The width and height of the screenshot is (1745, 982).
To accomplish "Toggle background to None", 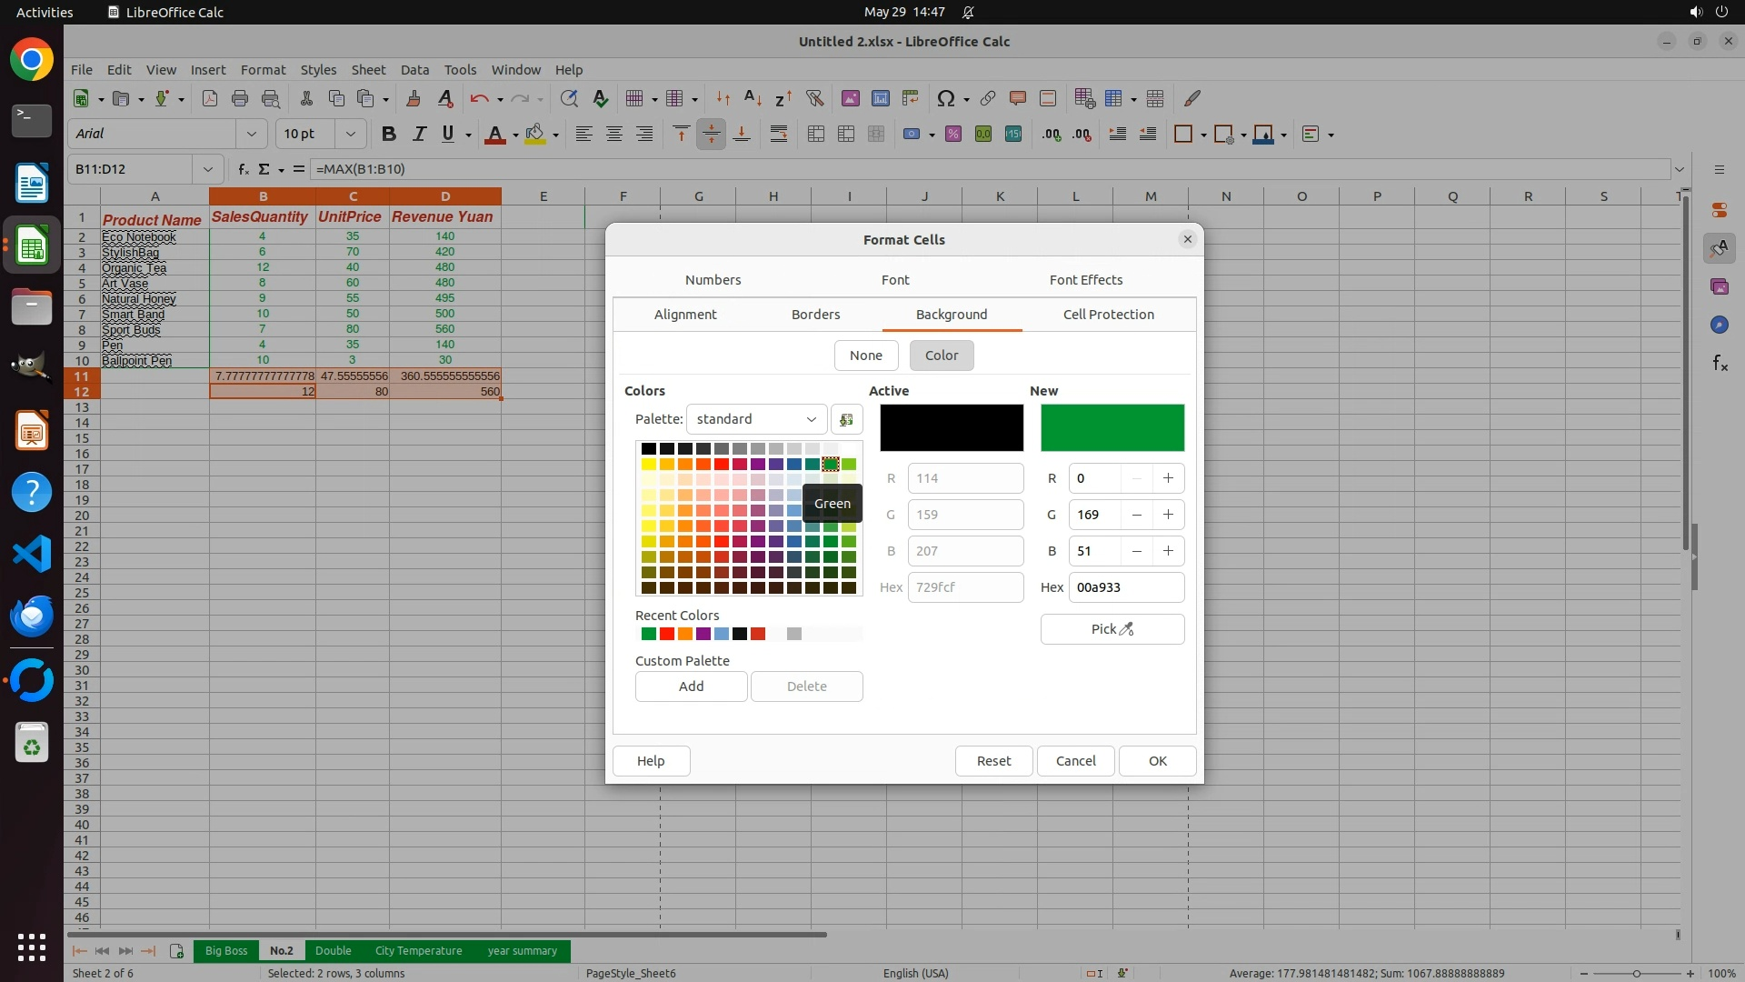I will 865,356.
